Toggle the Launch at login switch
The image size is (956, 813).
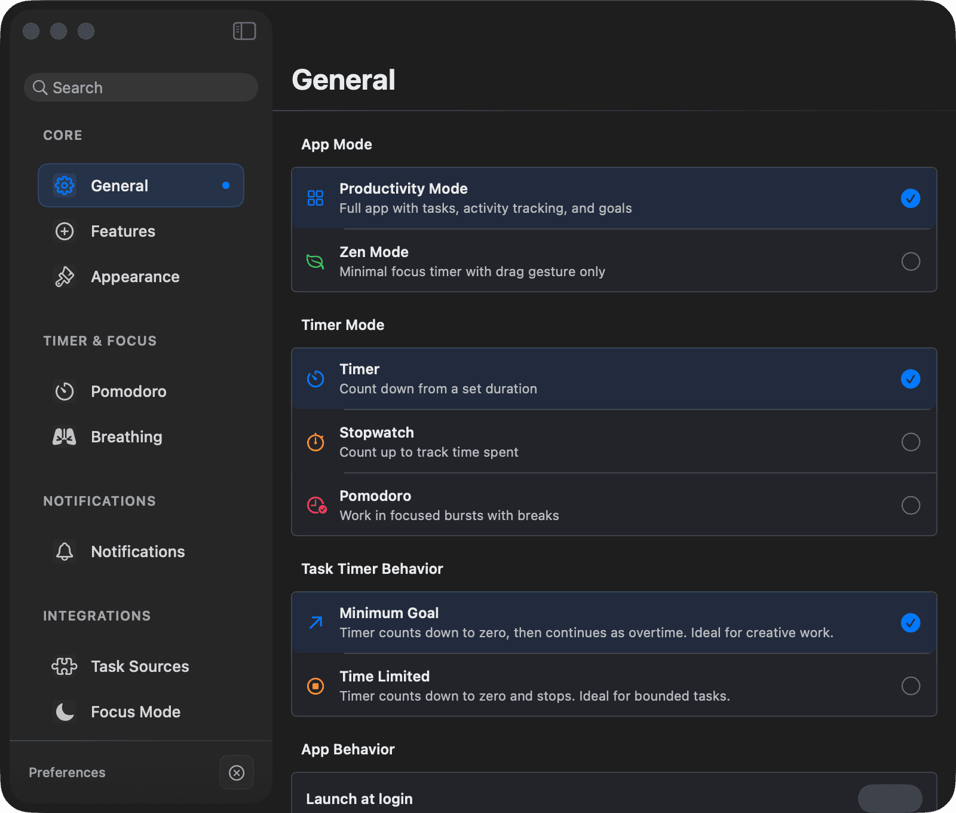890,798
